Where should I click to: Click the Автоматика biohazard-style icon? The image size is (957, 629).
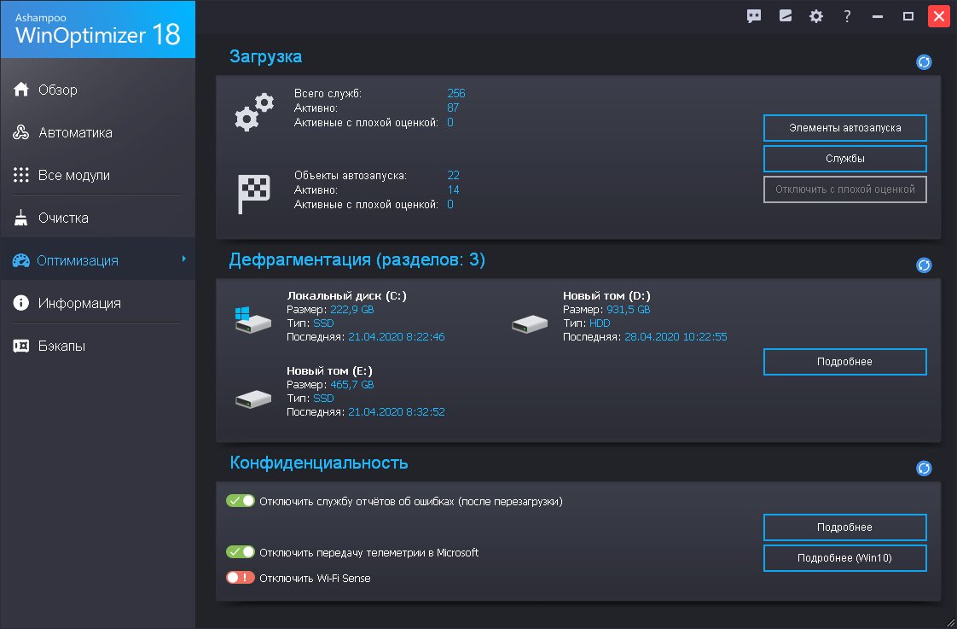coord(21,132)
